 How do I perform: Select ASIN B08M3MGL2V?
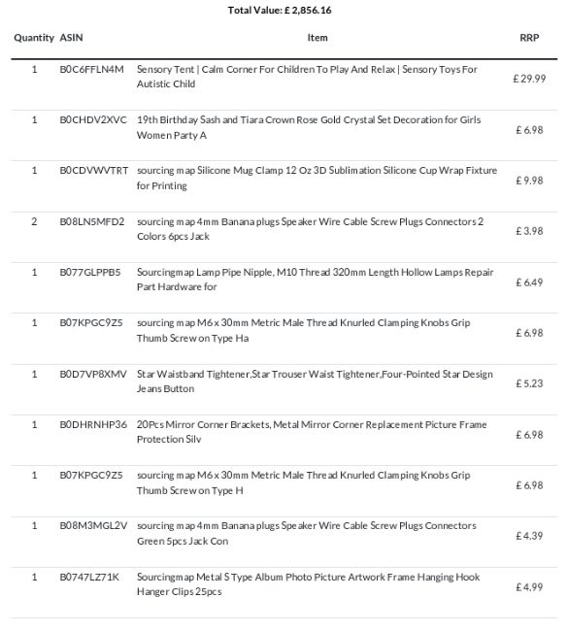[x=93, y=526]
